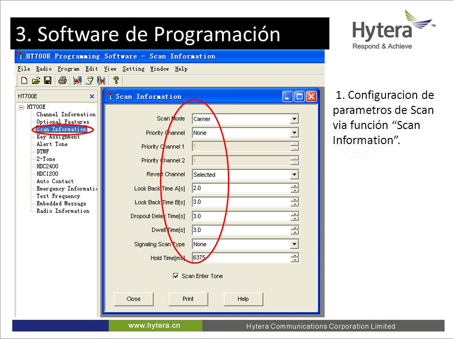The width and height of the screenshot is (453, 339).
Task: Click the Print toolbar icon
Action: coord(62,81)
